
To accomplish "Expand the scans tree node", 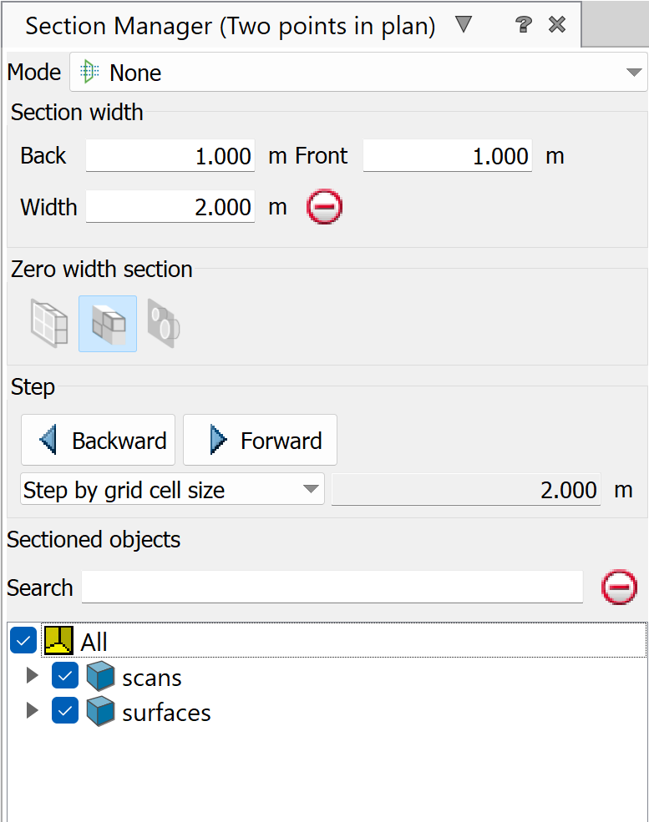I will click(x=33, y=676).
